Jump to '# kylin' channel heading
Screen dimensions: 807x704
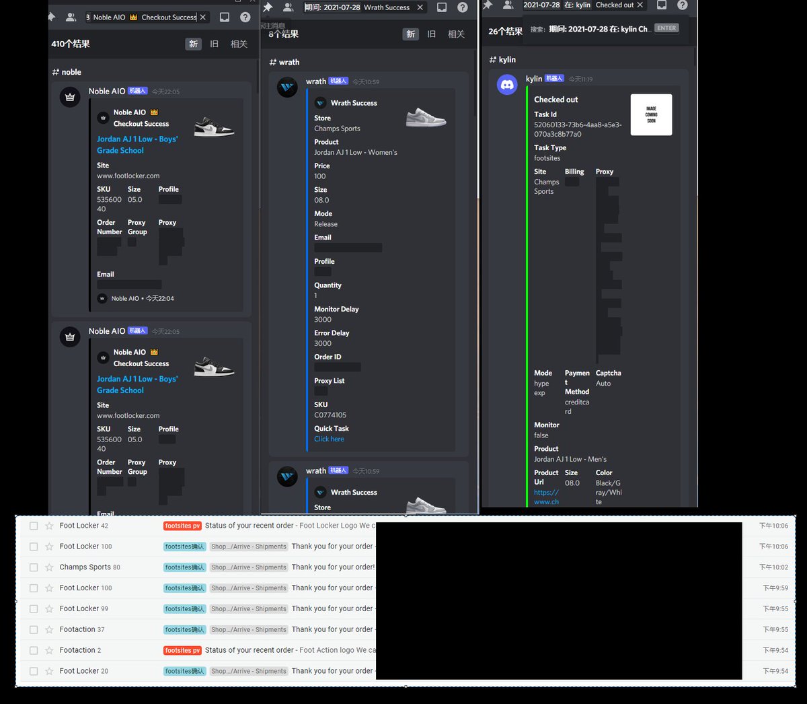coord(502,59)
